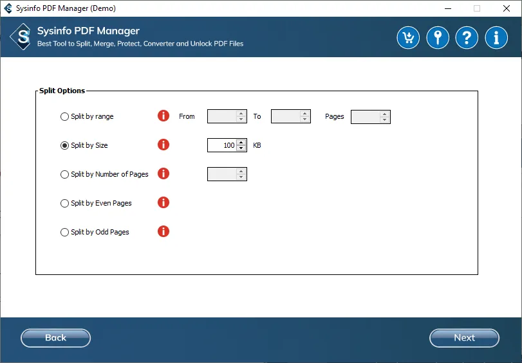Show info for Split by range
Viewport: 522px width, 363px height.
163,116
